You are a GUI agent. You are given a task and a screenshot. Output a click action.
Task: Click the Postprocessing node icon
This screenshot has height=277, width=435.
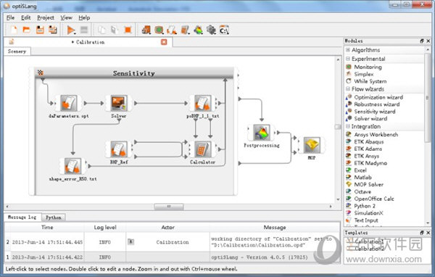tap(262, 133)
